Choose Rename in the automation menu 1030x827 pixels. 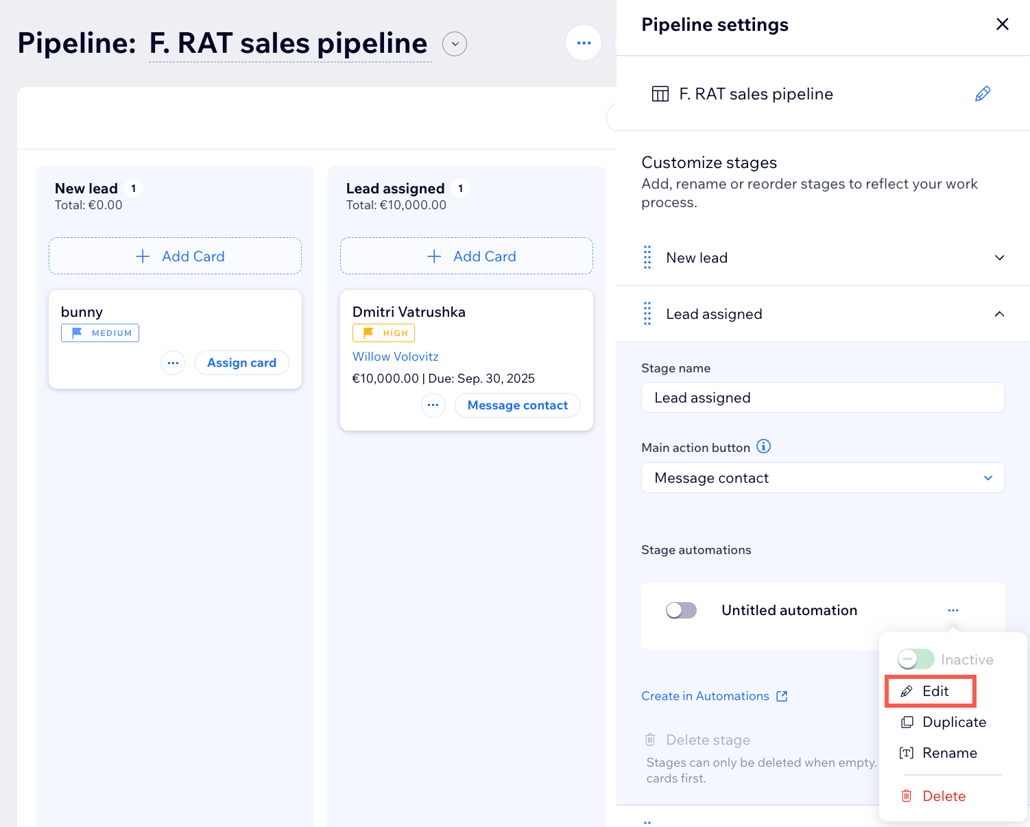(x=949, y=753)
